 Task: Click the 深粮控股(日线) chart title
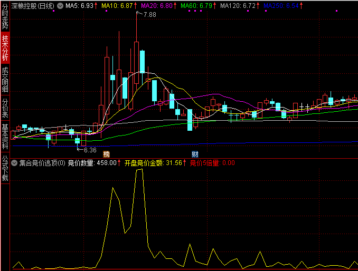click(x=33, y=6)
